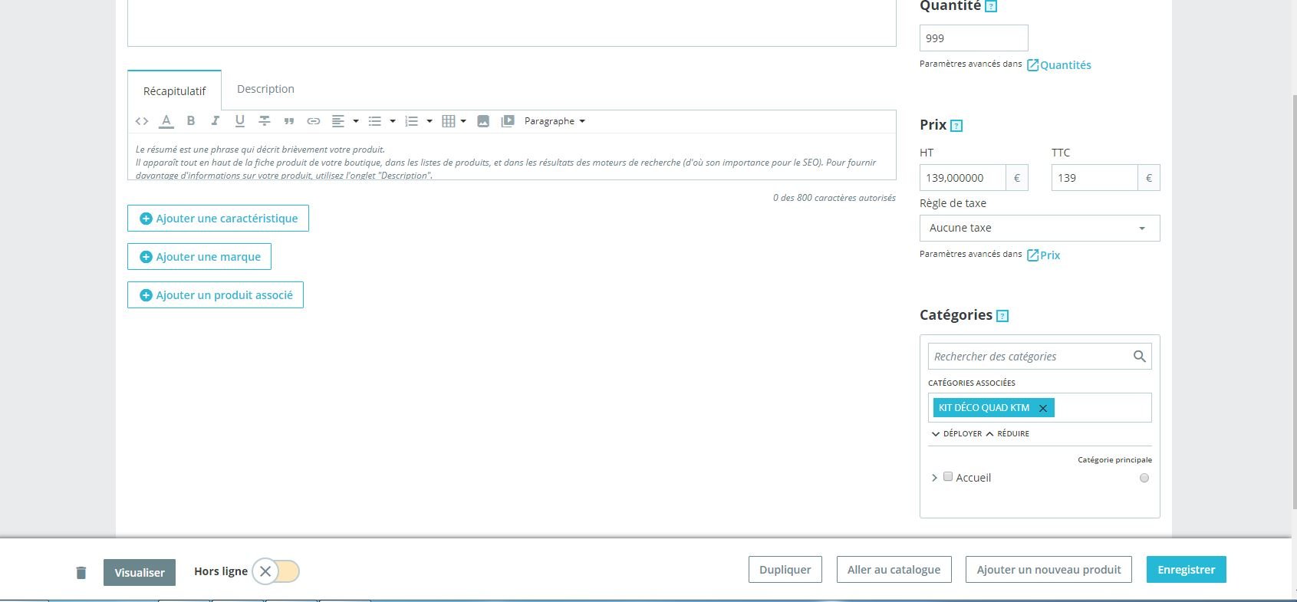Open the numbered list dropdown
The image size is (1297, 602).
419,121
